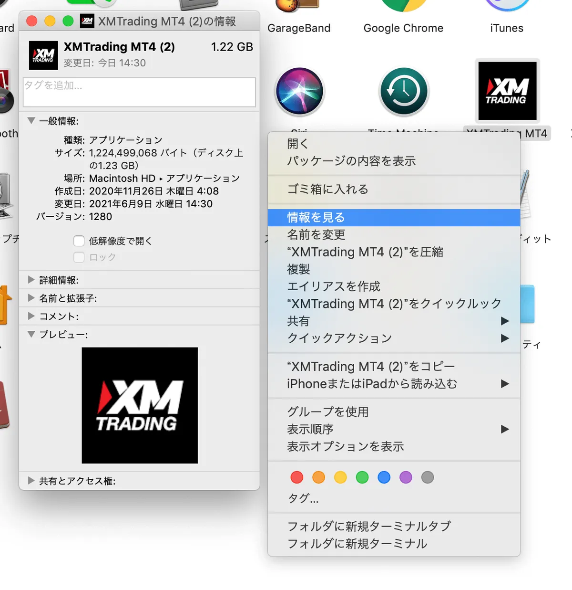The image size is (572, 590).
Task: Apply the gray tag color
Action: coord(428,477)
